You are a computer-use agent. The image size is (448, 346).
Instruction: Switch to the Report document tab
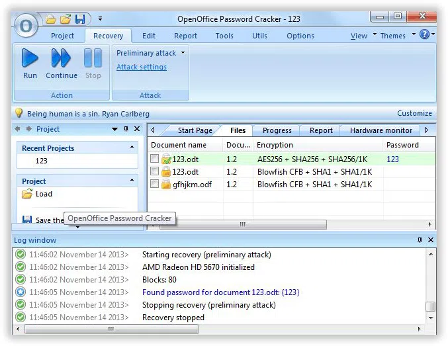click(321, 130)
